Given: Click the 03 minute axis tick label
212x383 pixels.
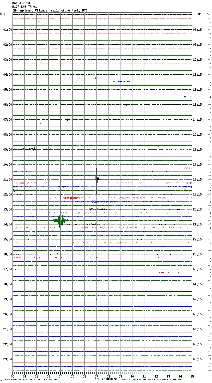Looking at the screenshot, I should pyautogui.click(x=48, y=376).
